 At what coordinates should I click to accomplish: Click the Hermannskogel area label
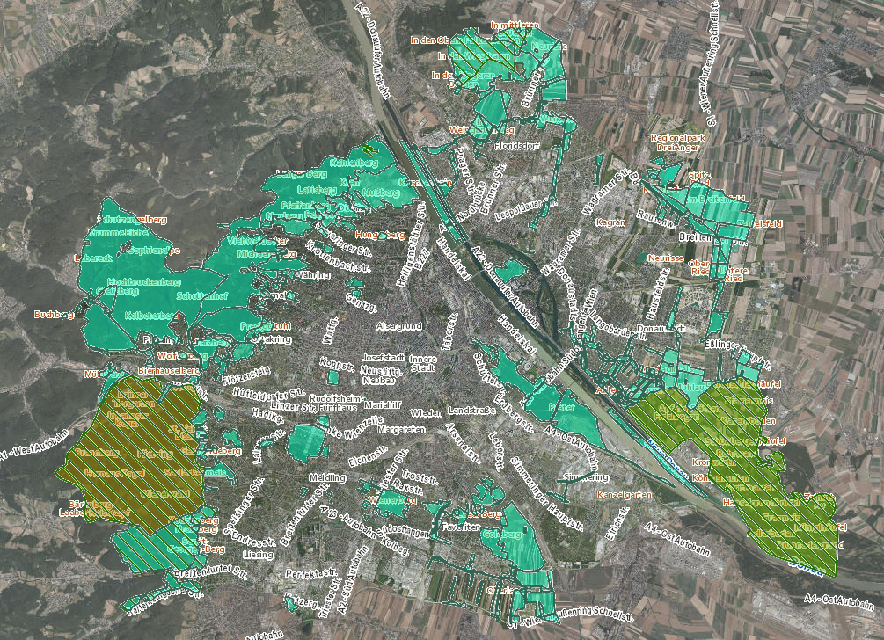(115, 473)
